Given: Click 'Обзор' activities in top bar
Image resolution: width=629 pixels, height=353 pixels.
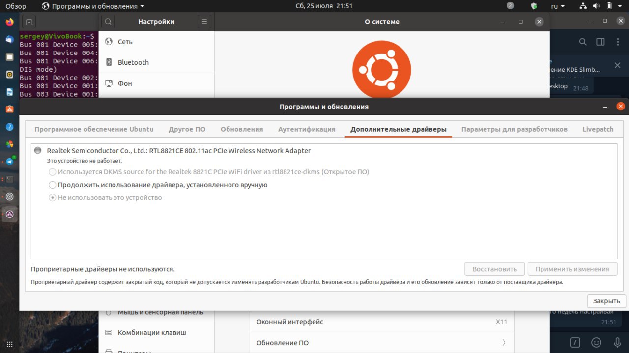Looking at the screenshot, I should 16,6.
